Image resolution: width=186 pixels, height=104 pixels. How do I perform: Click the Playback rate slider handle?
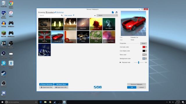pos(139,62)
